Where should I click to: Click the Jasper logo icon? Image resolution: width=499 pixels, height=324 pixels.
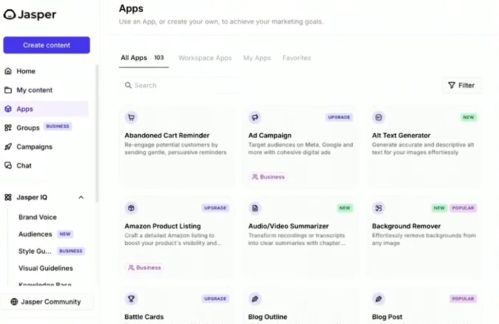10,14
